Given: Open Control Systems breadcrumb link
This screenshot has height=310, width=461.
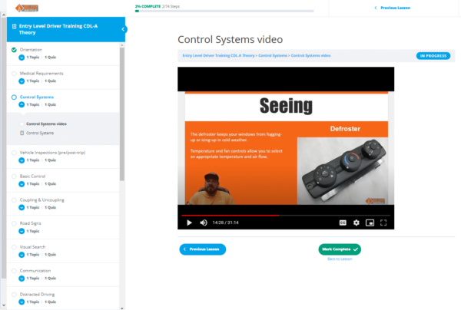Looking at the screenshot, I should click(x=273, y=56).
